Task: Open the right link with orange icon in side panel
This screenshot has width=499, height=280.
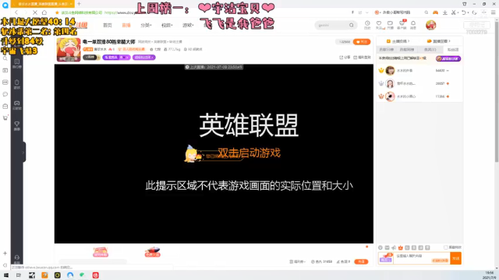Action: coord(439,41)
